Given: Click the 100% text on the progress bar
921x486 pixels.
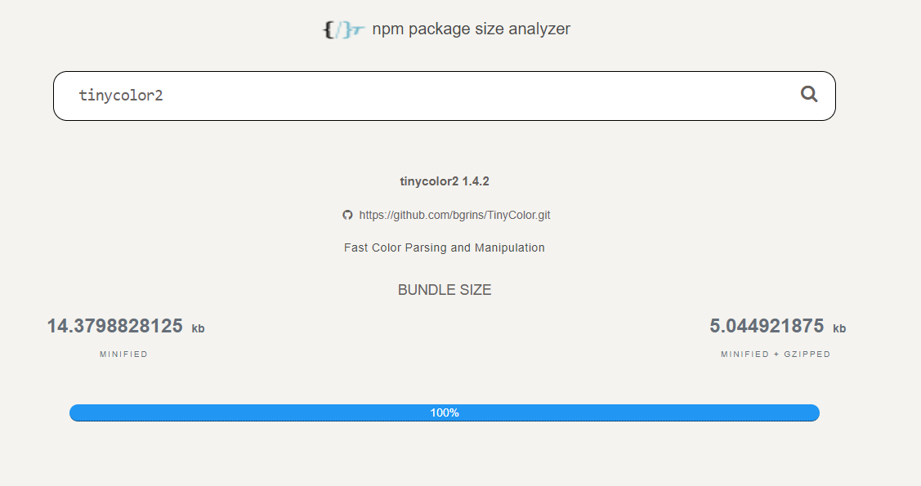Looking at the screenshot, I should pyautogui.click(x=445, y=412).
